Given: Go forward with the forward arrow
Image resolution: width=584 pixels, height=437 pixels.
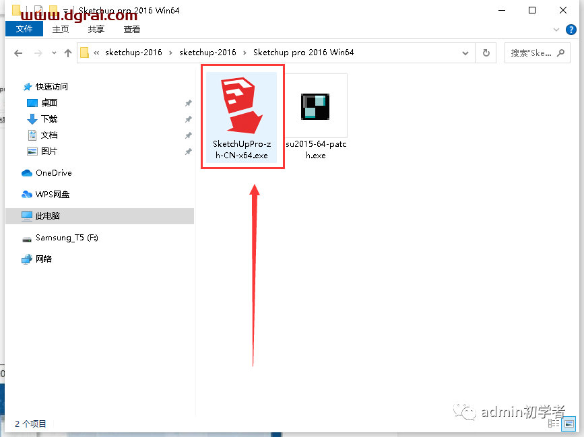Looking at the screenshot, I should point(38,53).
